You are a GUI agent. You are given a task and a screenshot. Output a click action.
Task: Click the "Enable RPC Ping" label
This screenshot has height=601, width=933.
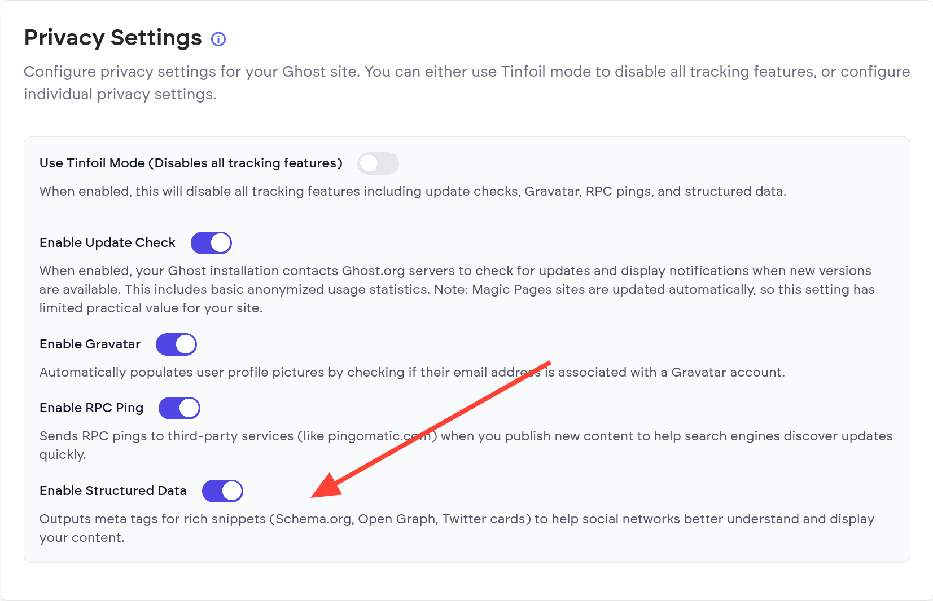(91, 408)
